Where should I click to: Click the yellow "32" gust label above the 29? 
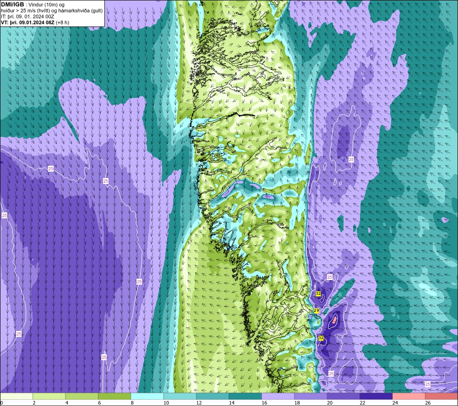coord(318,293)
